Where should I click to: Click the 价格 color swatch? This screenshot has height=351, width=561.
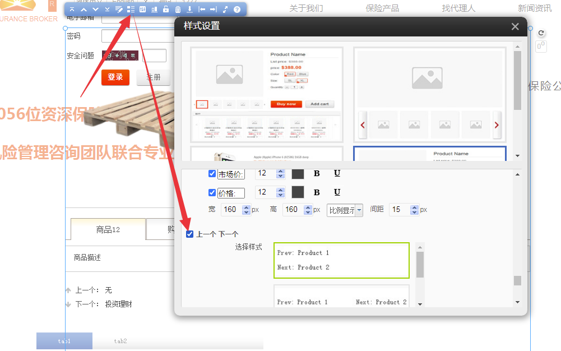click(x=298, y=192)
